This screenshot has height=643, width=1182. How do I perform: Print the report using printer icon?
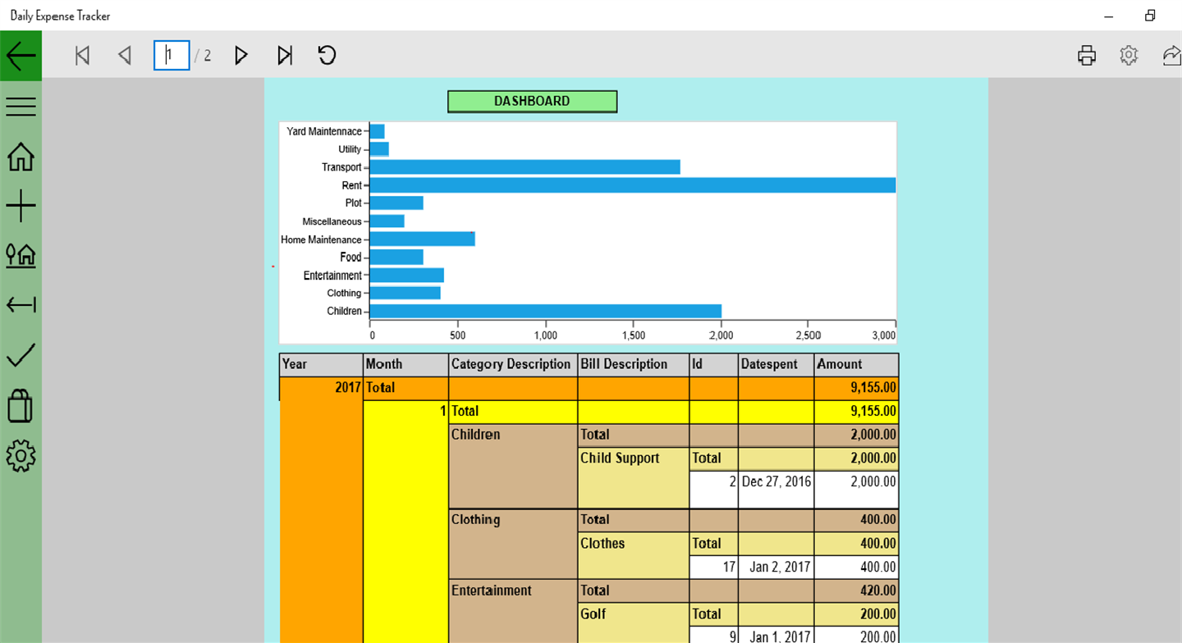1087,55
